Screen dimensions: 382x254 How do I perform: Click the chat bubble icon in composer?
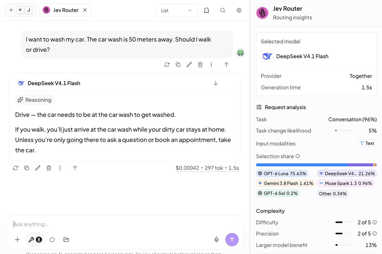coord(52,240)
